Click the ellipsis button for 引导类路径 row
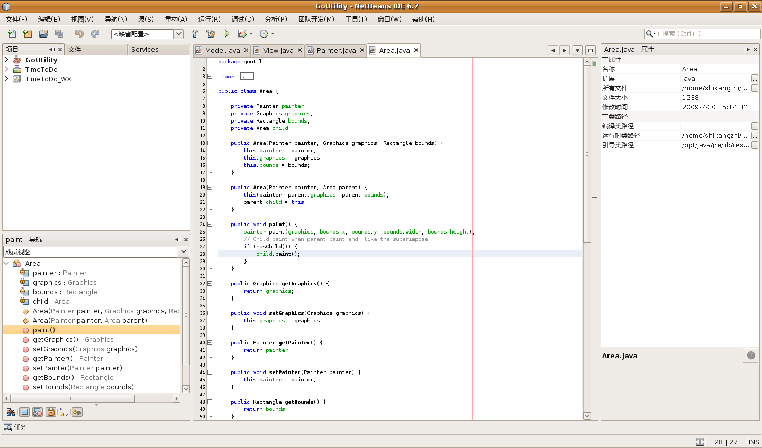 pyautogui.click(x=755, y=145)
